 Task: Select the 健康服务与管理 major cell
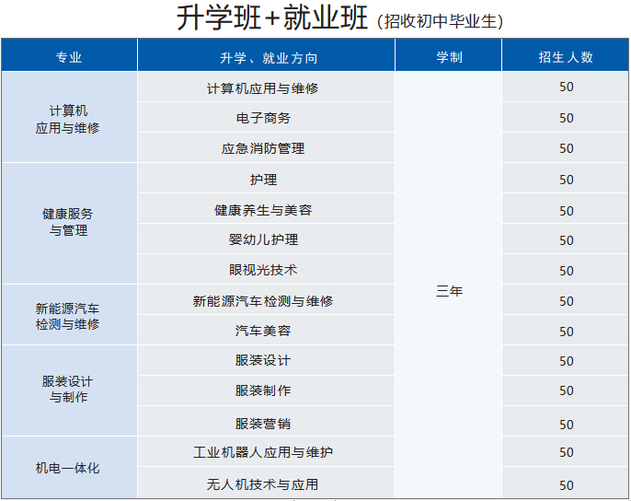click(69, 222)
